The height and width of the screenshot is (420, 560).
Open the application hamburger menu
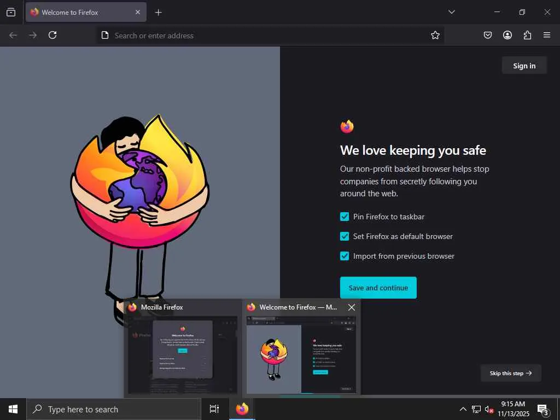tap(546, 35)
